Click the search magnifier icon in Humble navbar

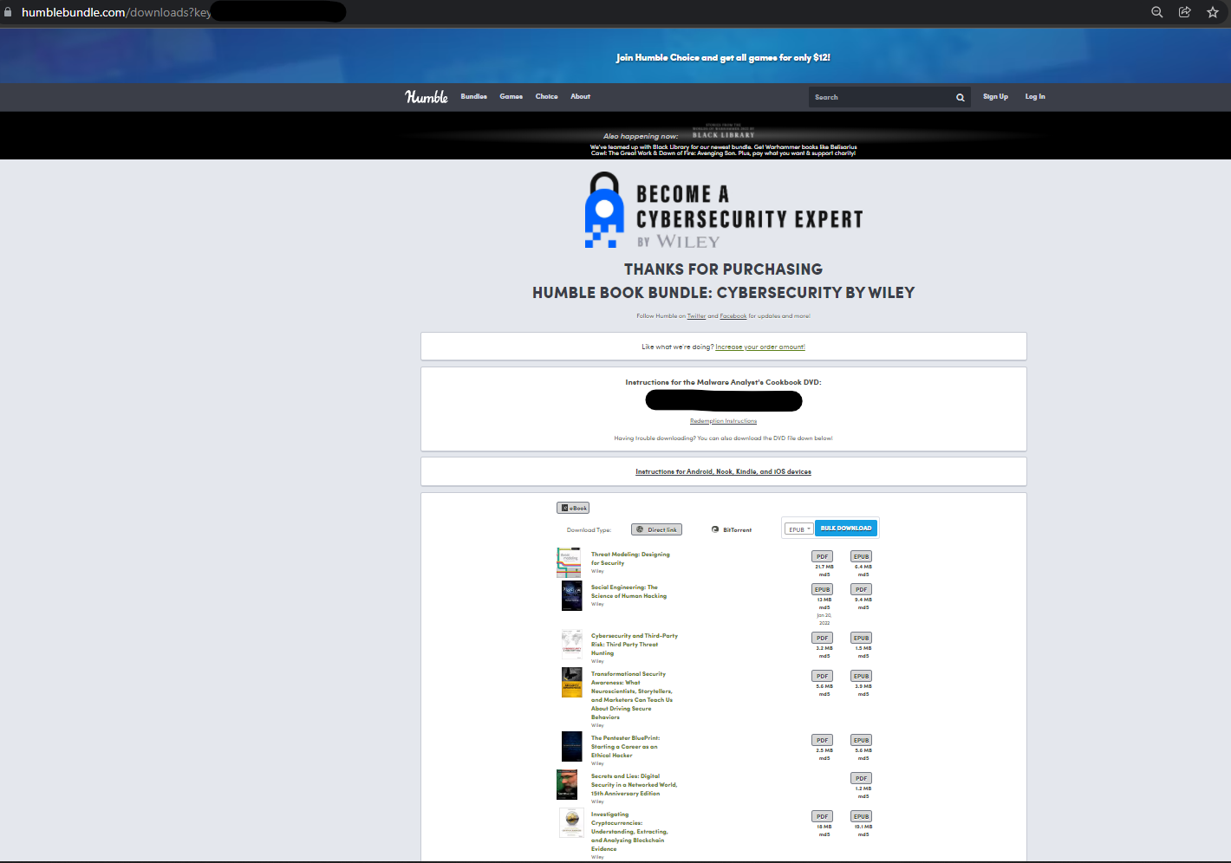pyautogui.click(x=960, y=97)
